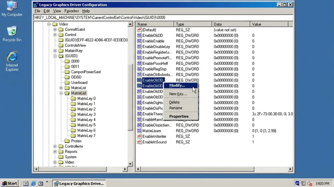Click string icon beside EnableIniteriter
Screen dimensions: 334x187
coord(139,136)
